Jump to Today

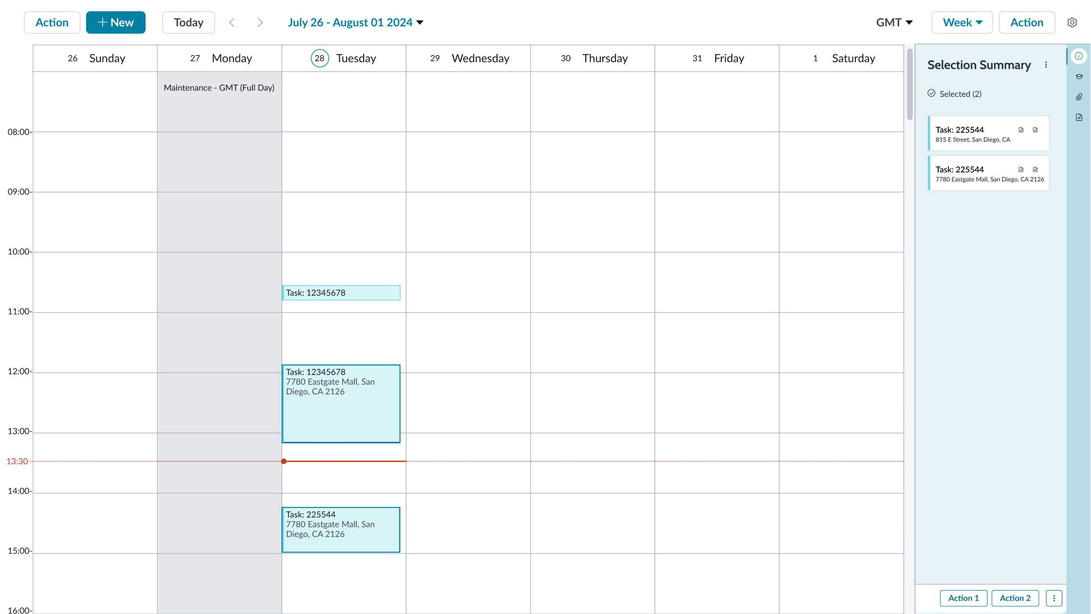[x=188, y=22]
